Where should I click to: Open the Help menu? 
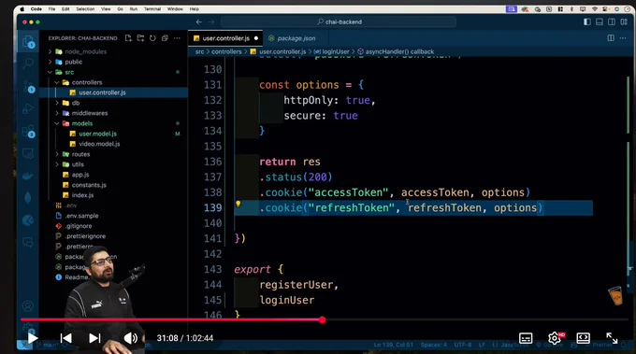[195, 9]
